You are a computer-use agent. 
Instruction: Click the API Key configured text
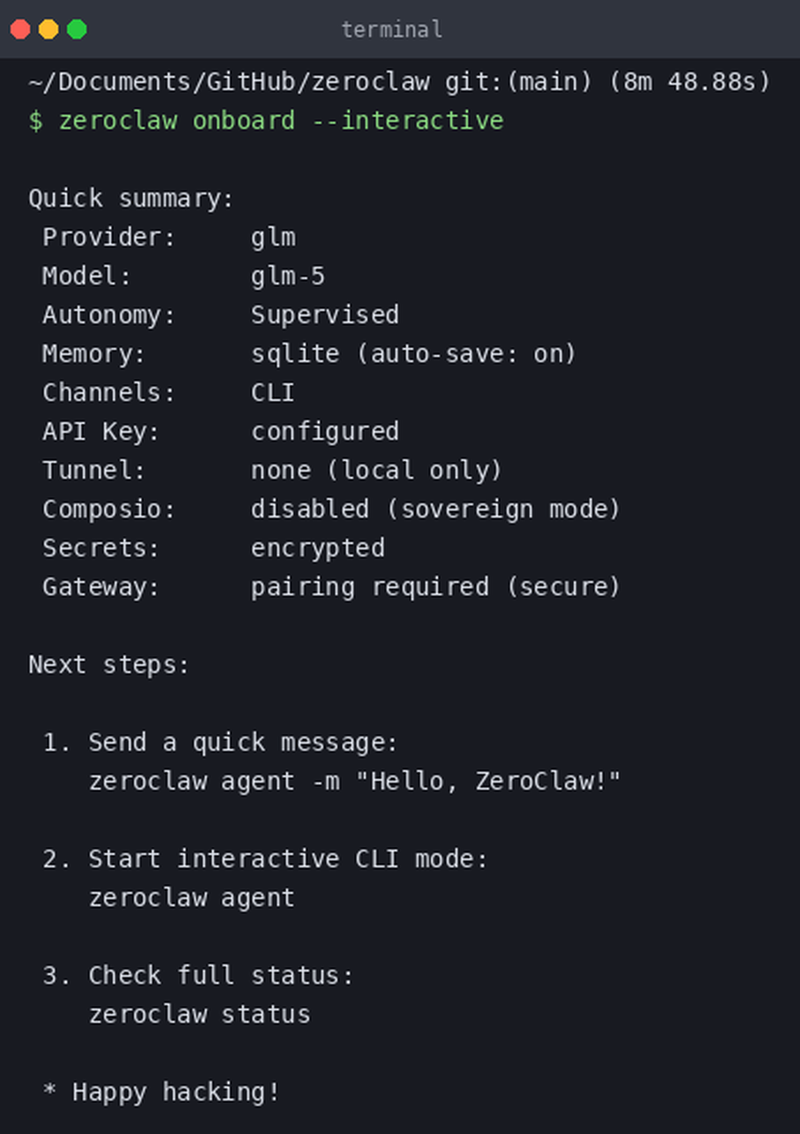325,431
